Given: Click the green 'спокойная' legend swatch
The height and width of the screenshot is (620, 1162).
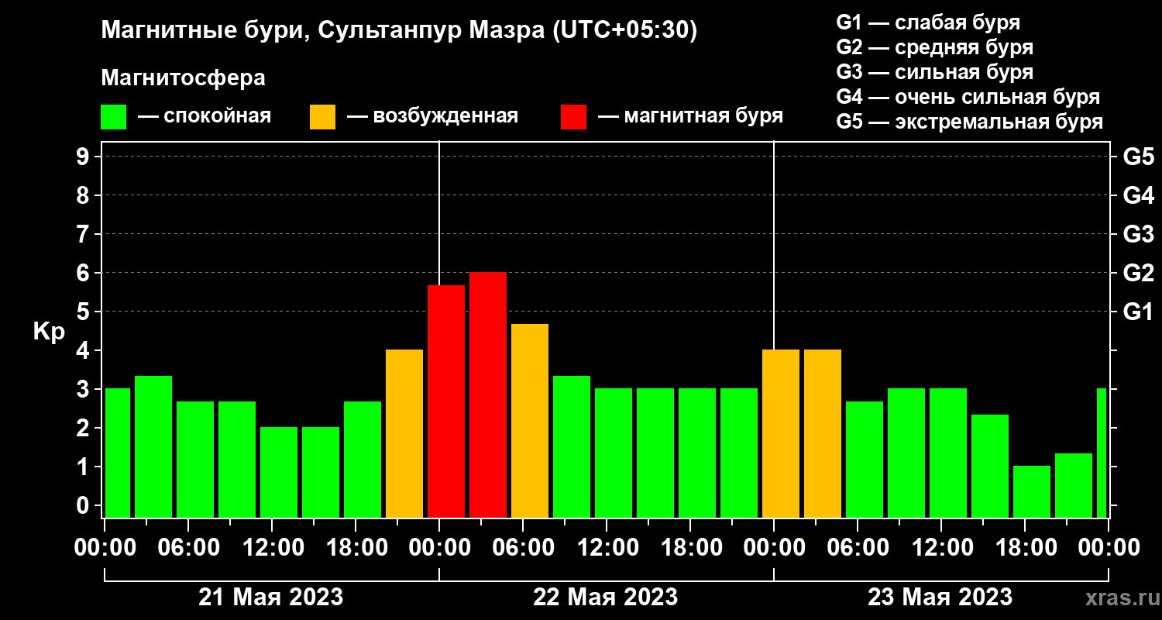Looking at the screenshot, I should coord(113,117).
